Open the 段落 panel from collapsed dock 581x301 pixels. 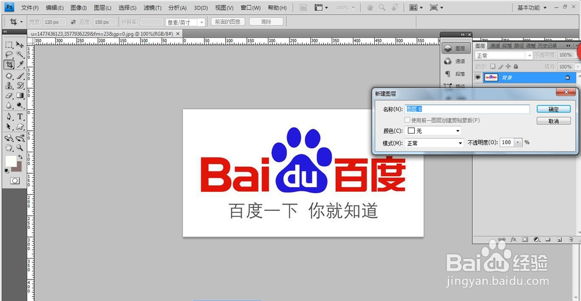pyautogui.click(x=456, y=74)
